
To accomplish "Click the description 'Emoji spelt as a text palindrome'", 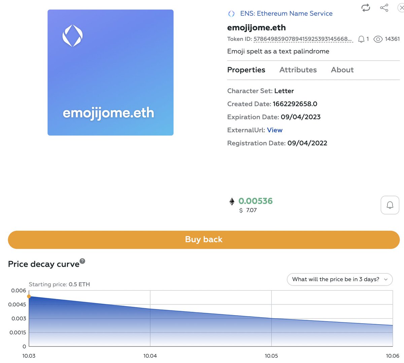I will pos(278,51).
